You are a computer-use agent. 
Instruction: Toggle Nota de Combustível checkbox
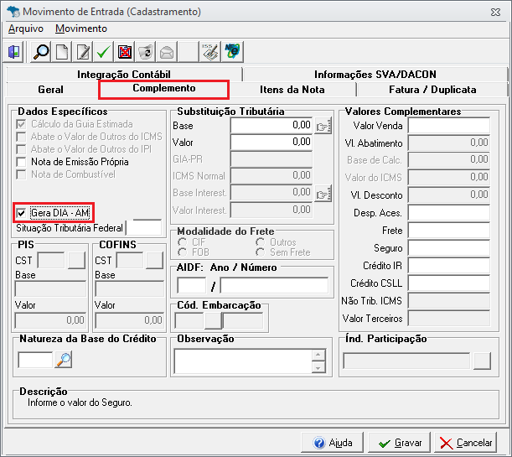(x=21, y=174)
